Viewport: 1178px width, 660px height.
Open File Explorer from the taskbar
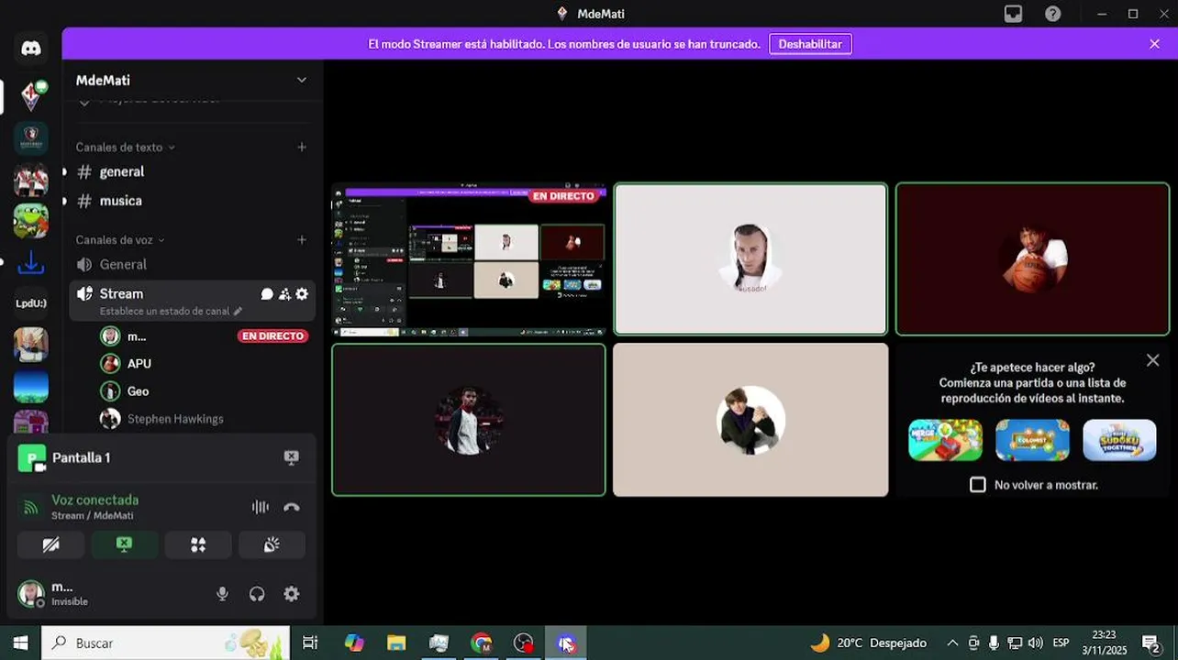(396, 643)
